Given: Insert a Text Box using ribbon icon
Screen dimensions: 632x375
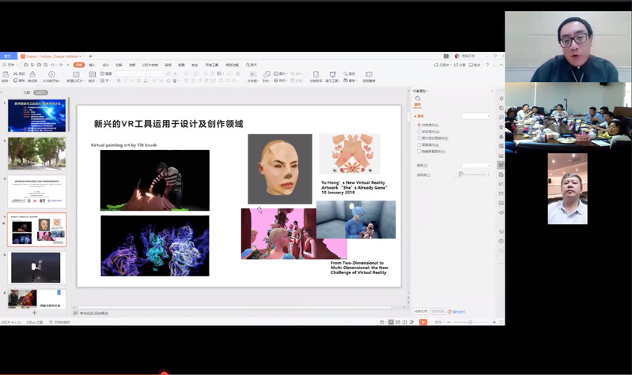Looking at the screenshot, I should (252, 74).
